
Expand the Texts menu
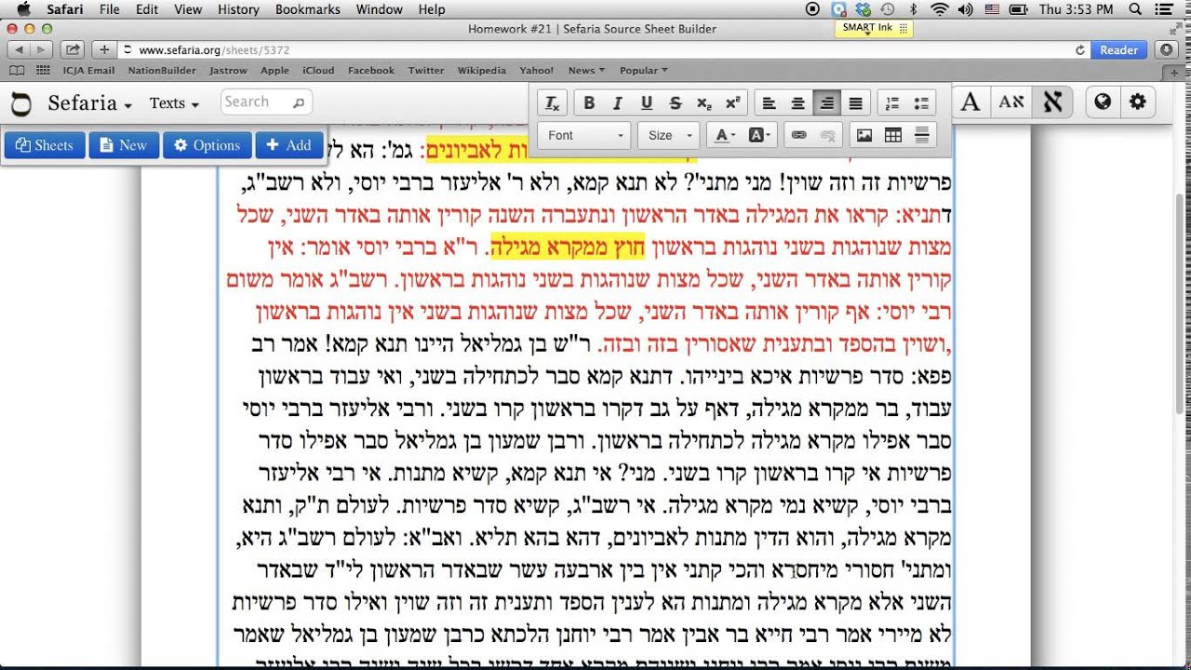click(175, 103)
